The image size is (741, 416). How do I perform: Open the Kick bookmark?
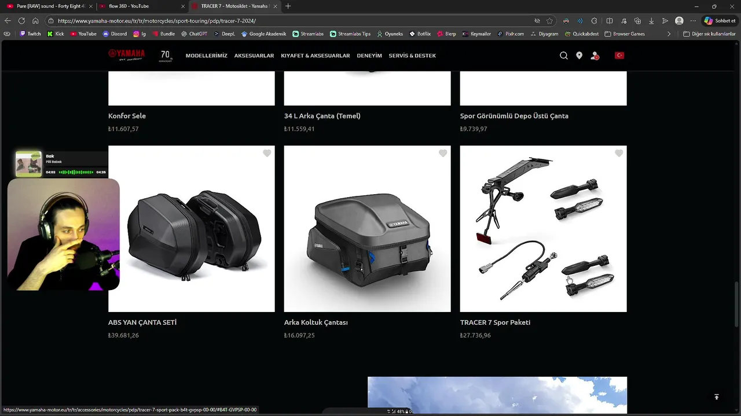(x=56, y=34)
